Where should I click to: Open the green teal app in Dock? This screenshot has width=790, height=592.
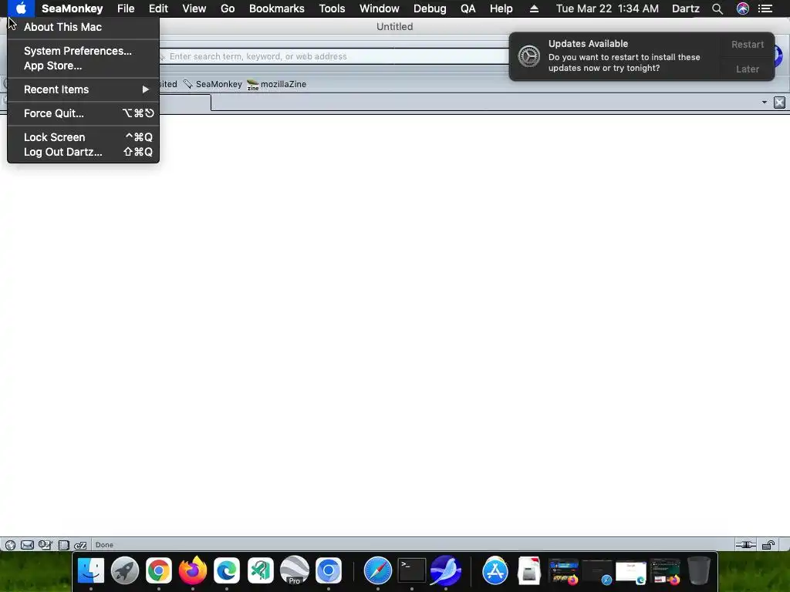coord(261,571)
